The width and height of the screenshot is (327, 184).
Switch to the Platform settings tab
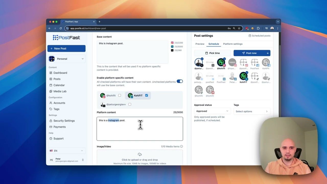pyautogui.click(x=232, y=44)
